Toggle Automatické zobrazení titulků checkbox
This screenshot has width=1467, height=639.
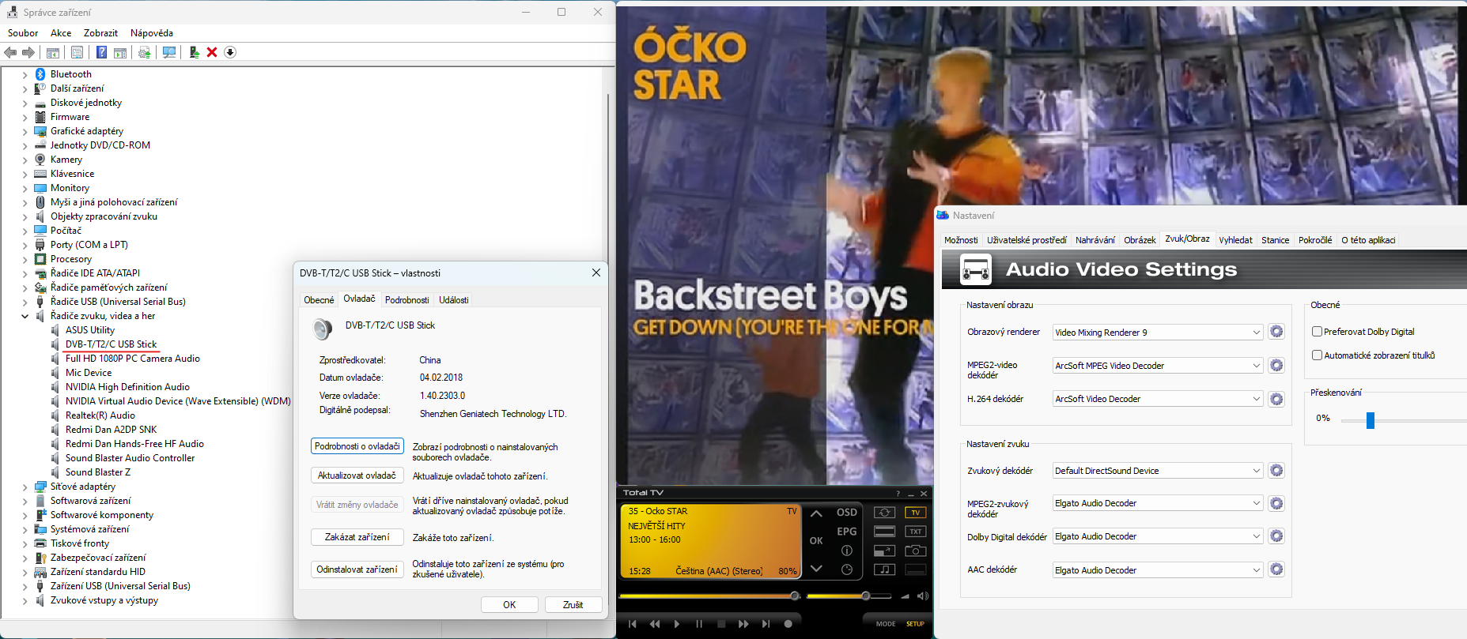[1317, 355]
